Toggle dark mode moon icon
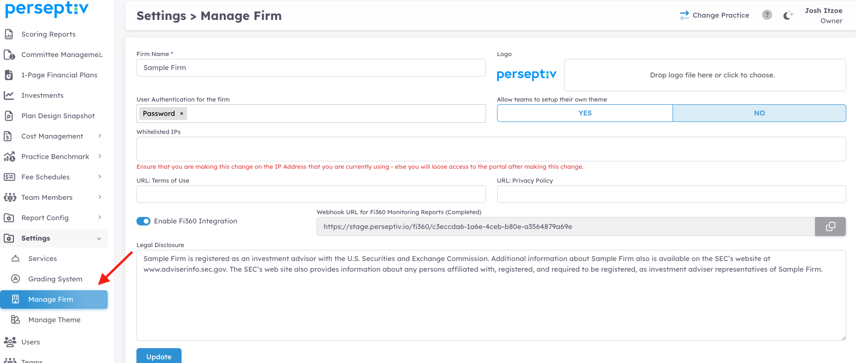The width and height of the screenshot is (856, 363). tap(788, 15)
